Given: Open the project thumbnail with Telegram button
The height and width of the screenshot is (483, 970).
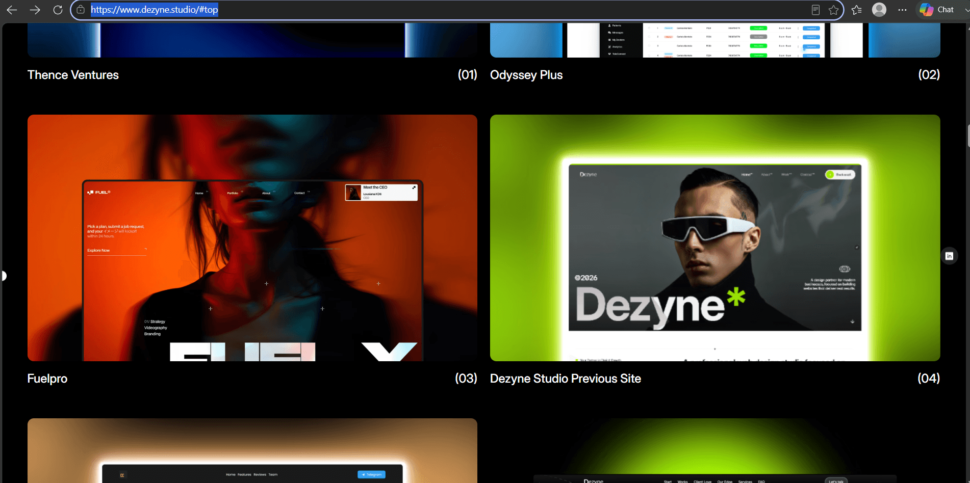Looking at the screenshot, I should 252,451.
